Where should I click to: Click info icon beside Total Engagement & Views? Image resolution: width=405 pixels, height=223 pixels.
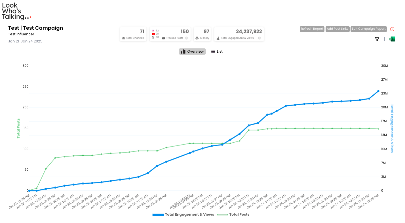coord(260,38)
